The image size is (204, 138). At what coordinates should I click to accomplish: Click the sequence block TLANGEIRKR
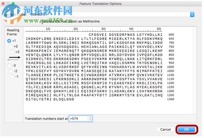39,75
